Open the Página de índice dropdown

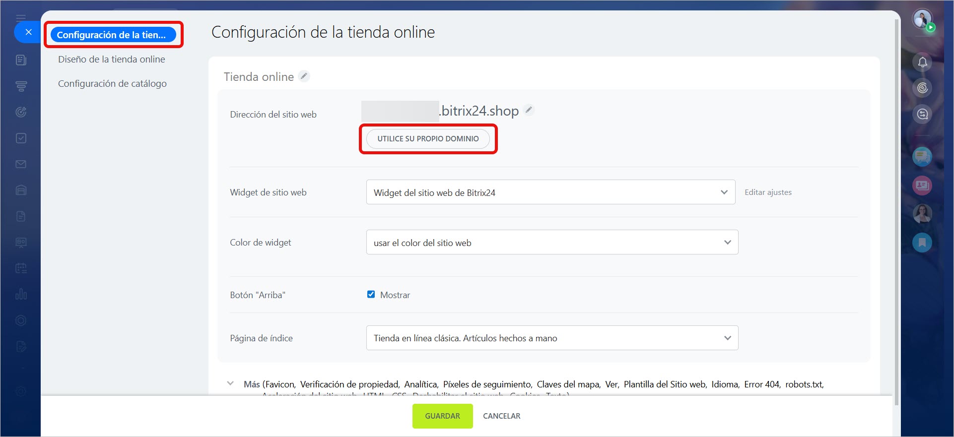[x=552, y=338]
